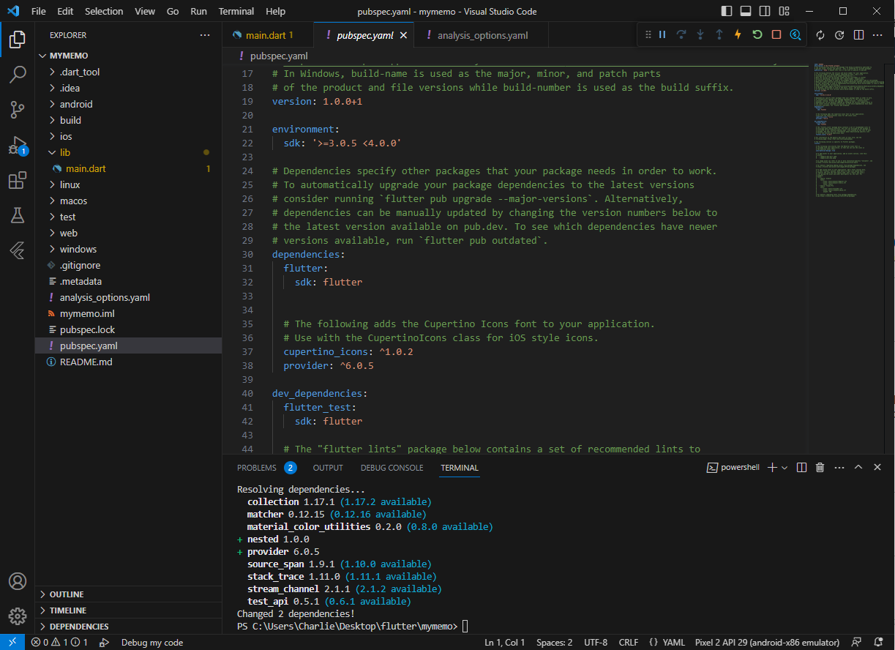
Task: Restart the debug session with green arrow
Action: pyautogui.click(x=757, y=34)
